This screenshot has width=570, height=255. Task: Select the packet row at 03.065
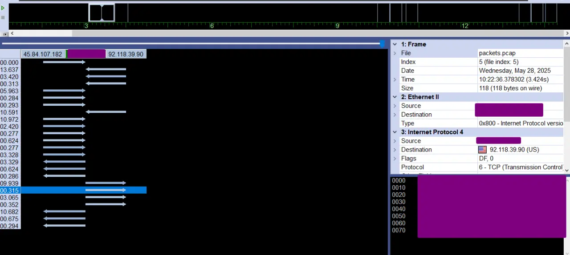click(x=73, y=197)
